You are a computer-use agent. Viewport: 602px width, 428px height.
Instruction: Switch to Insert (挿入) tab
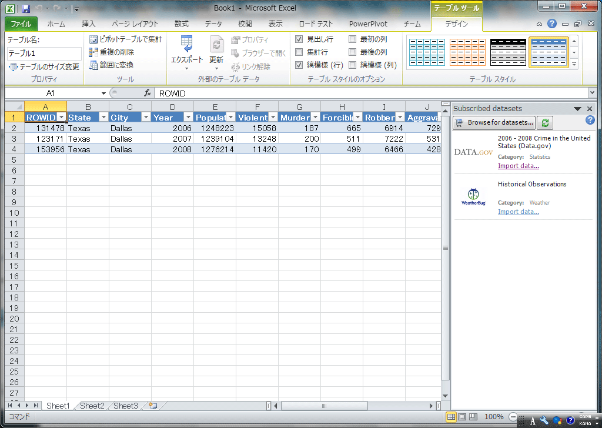[88, 24]
